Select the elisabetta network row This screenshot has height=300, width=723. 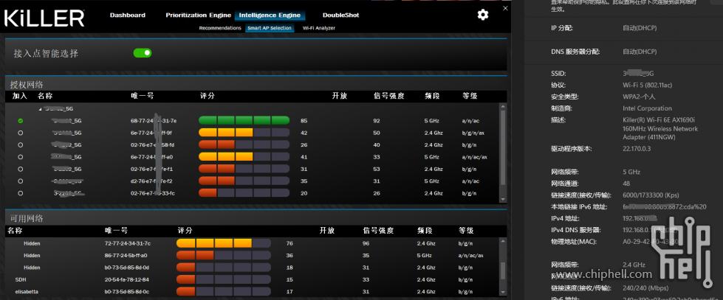253,292
